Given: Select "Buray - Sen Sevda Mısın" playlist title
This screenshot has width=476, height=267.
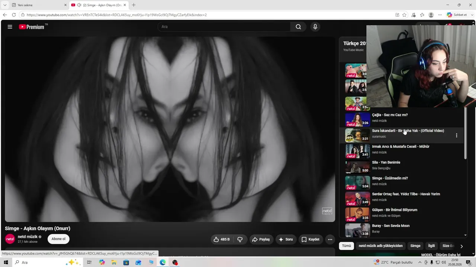Looking at the screenshot, I should tap(391, 226).
